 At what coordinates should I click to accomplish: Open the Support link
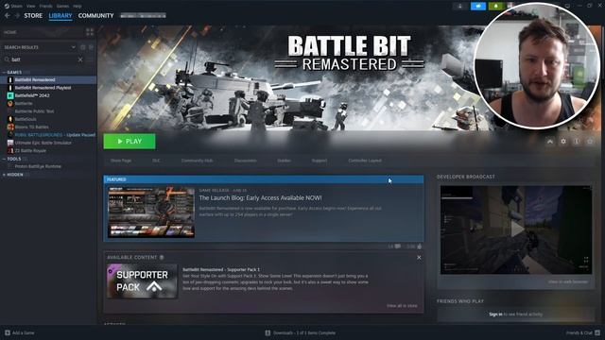[320, 161]
